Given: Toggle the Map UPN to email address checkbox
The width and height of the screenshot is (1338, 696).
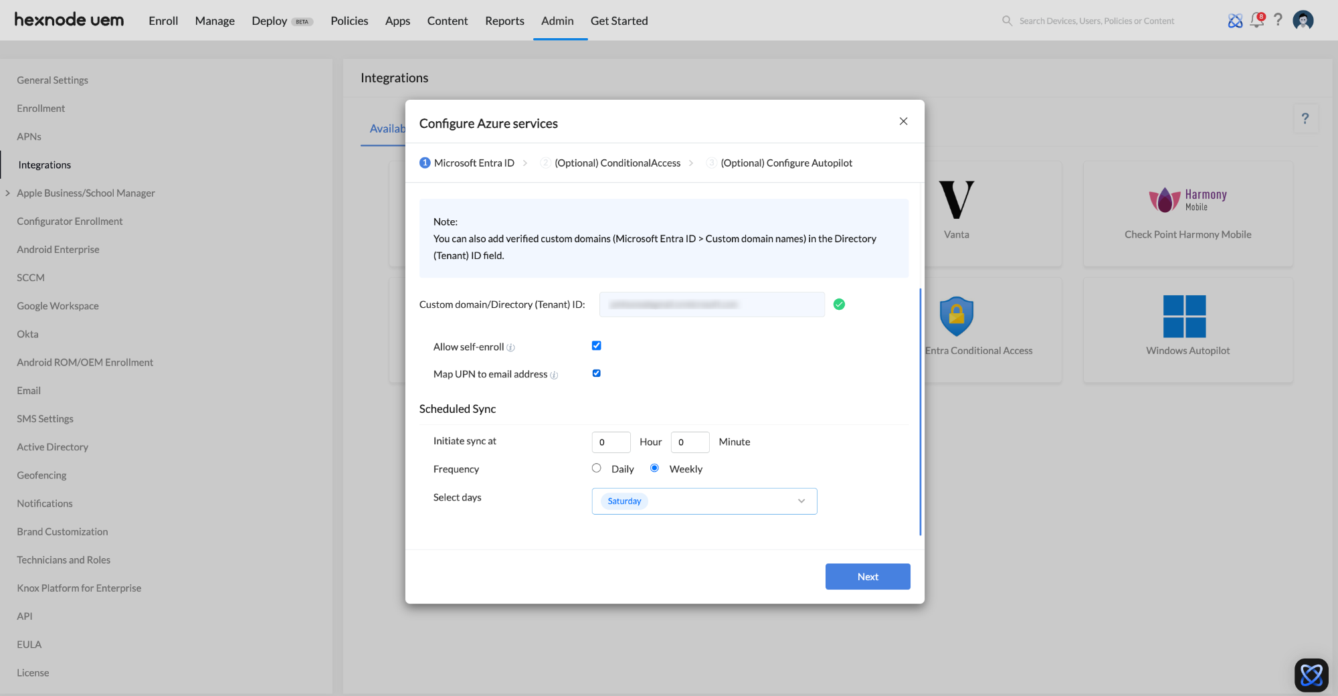Looking at the screenshot, I should 596,373.
